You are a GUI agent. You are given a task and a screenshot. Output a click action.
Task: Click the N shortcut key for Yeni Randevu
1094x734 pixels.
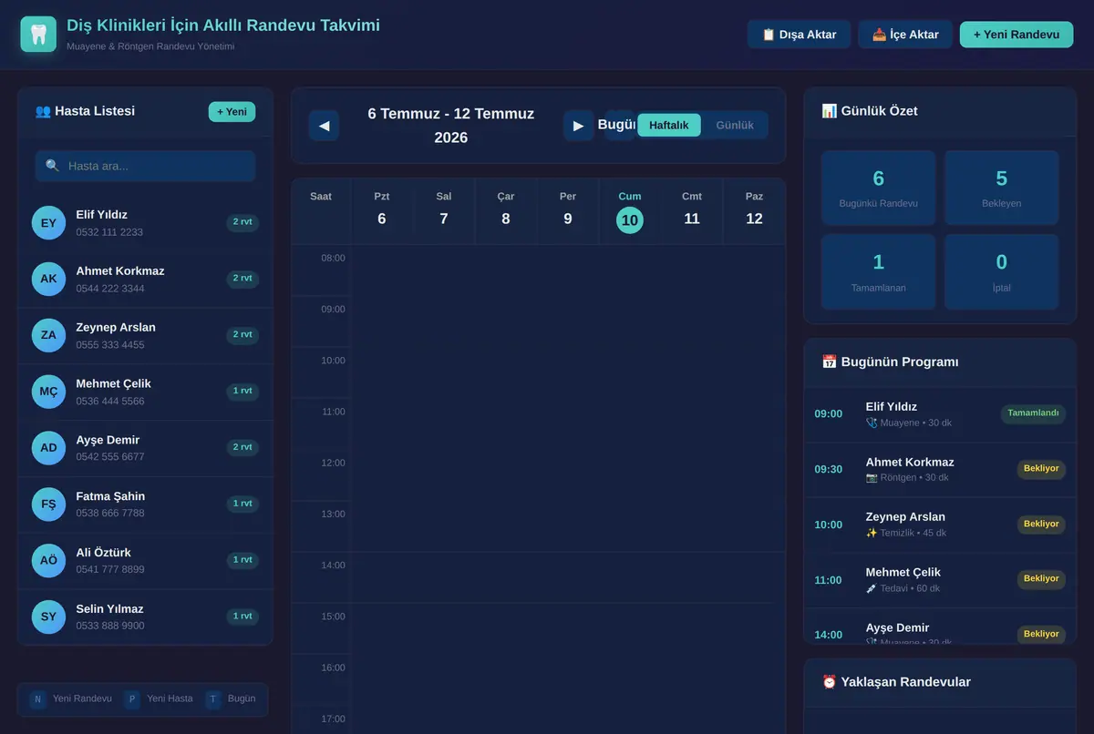pyautogui.click(x=37, y=699)
